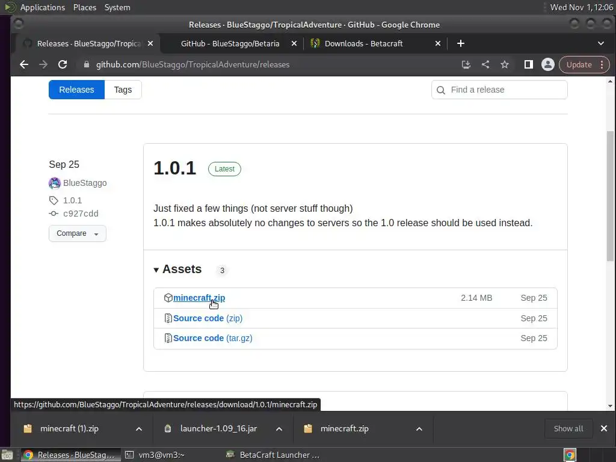Go back to the previous page
The width and height of the screenshot is (616, 462).
[24, 64]
